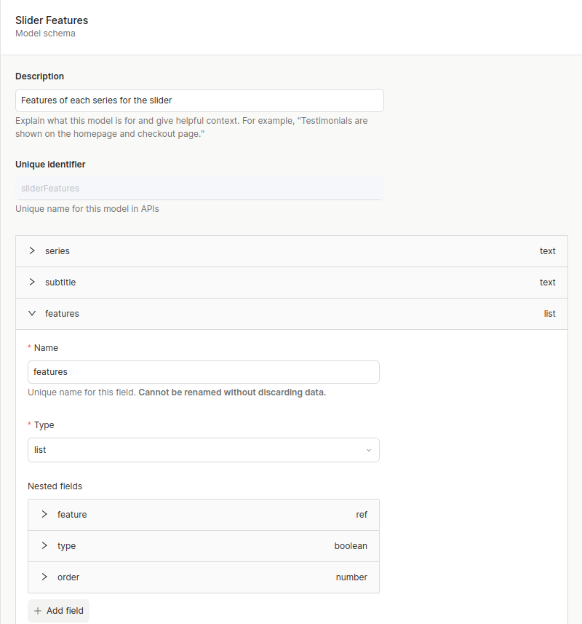This screenshot has width=582, height=624.
Task: Click the nested order row number label
Action: click(x=351, y=577)
